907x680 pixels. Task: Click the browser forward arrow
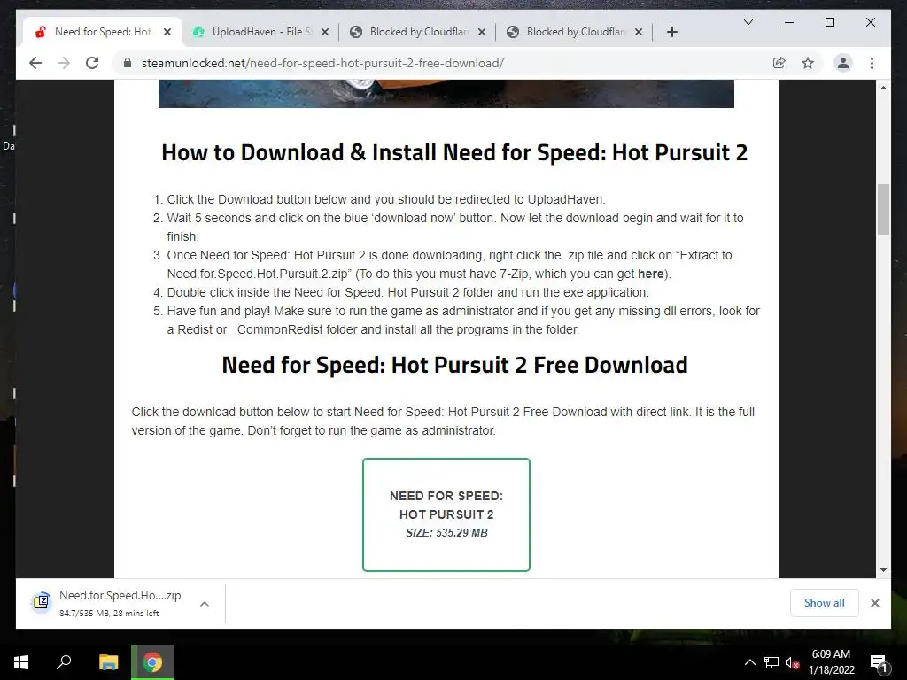64,63
